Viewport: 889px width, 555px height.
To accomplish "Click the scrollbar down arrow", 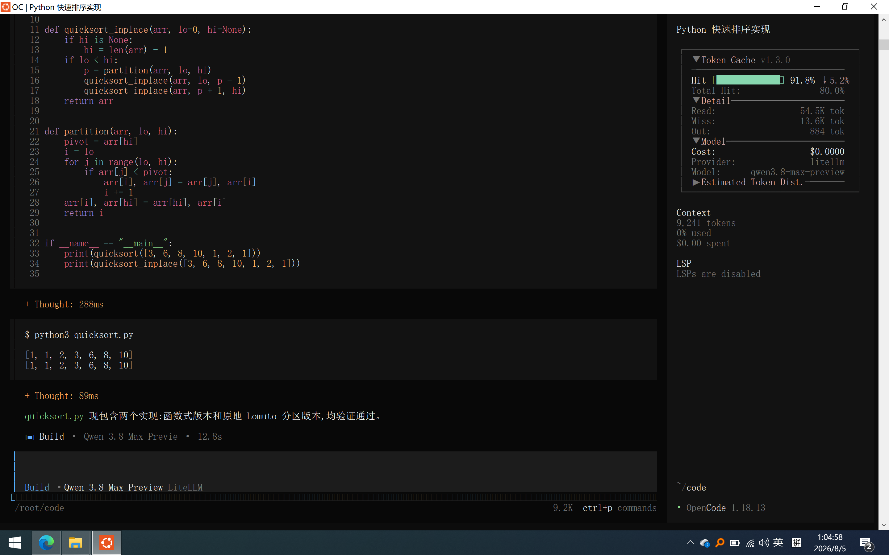I will (x=883, y=525).
